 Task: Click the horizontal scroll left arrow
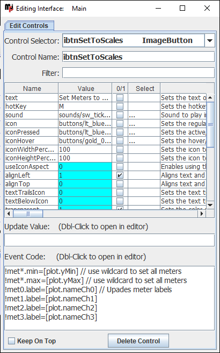(x=9, y=214)
